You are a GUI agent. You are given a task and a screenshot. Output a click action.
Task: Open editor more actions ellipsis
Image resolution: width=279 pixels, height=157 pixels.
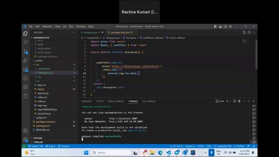click(254, 32)
